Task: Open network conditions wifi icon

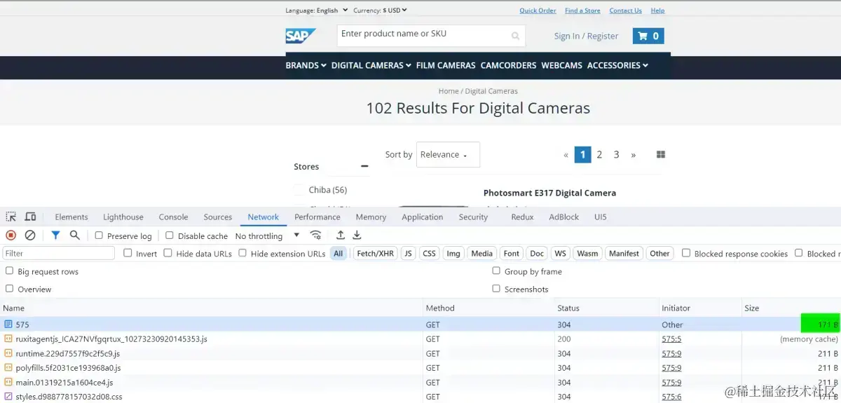Action: [316, 235]
